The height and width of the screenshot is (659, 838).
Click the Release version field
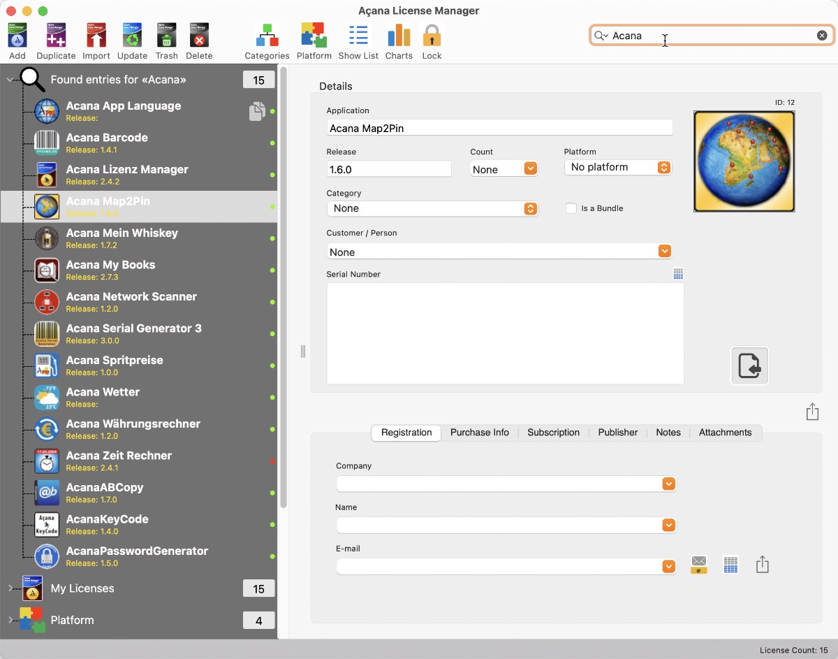click(389, 169)
